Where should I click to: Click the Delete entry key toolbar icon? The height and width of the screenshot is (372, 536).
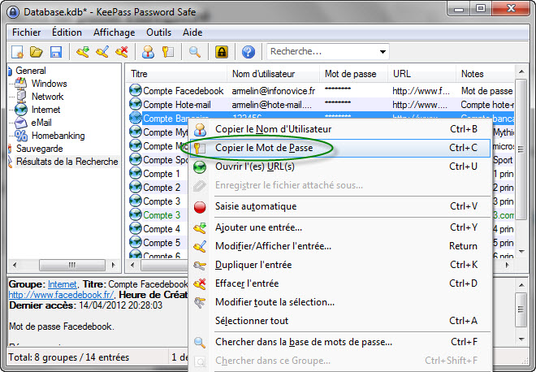coord(122,52)
